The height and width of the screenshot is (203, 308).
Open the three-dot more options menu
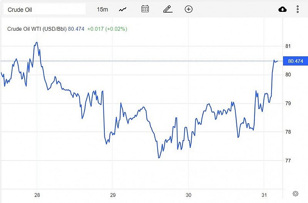point(298,9)
